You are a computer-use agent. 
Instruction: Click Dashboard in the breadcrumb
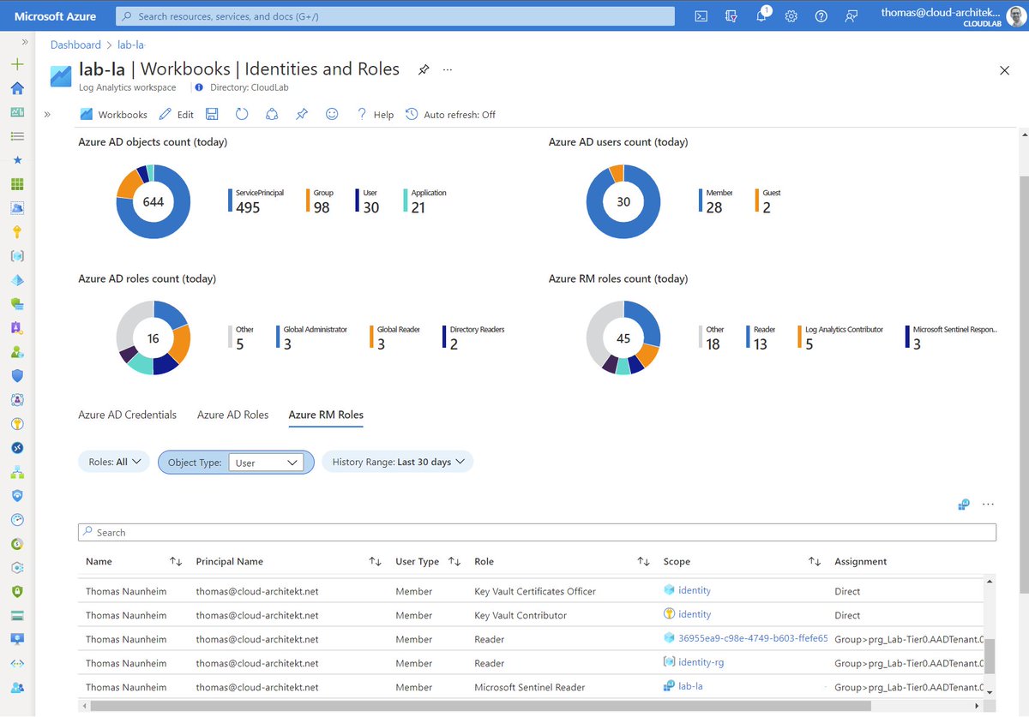coord(75,45)
